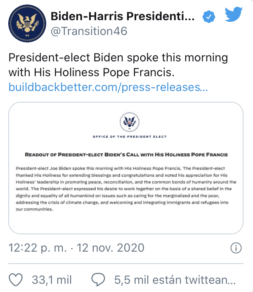Open 5,5 mil están twittean... conversation
This screenshot has width=253, height=292.
coord(175,280)
